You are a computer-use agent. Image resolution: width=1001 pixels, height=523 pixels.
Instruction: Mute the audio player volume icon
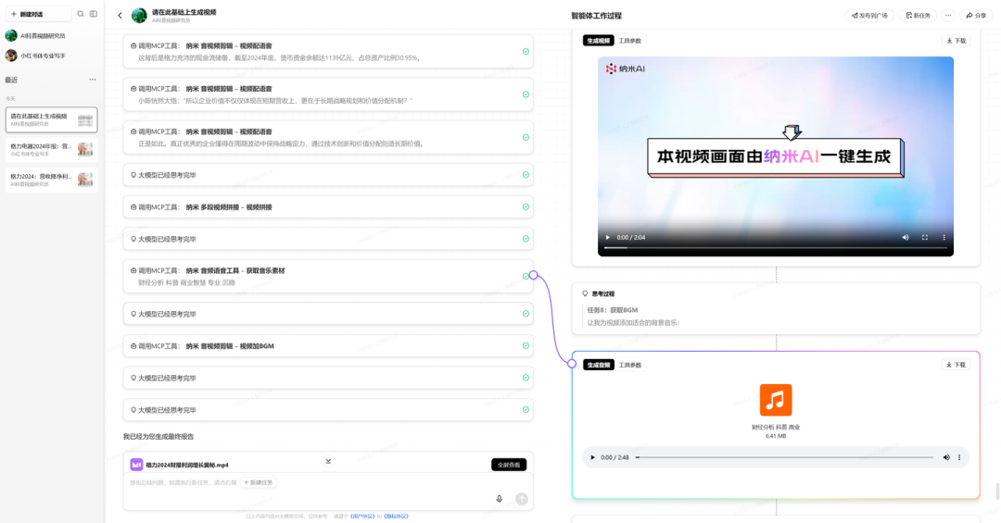coord(946,457)
